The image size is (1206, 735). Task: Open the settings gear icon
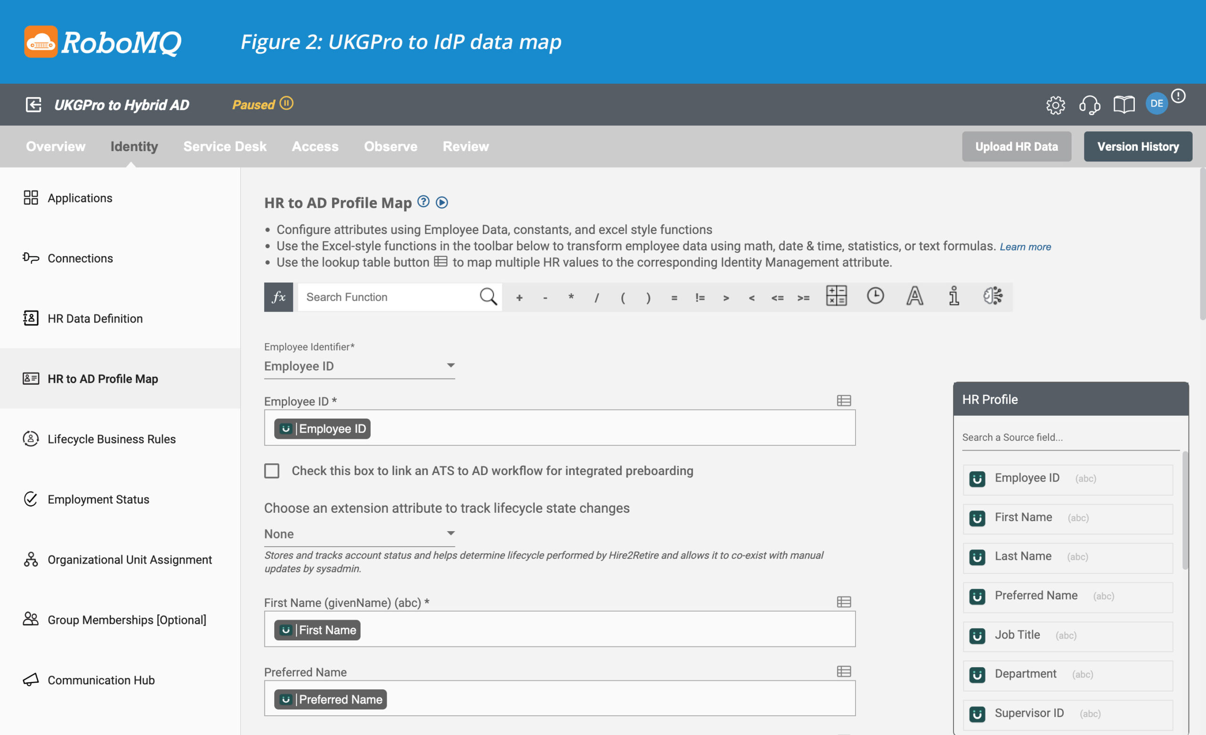tap(1055, 105)
